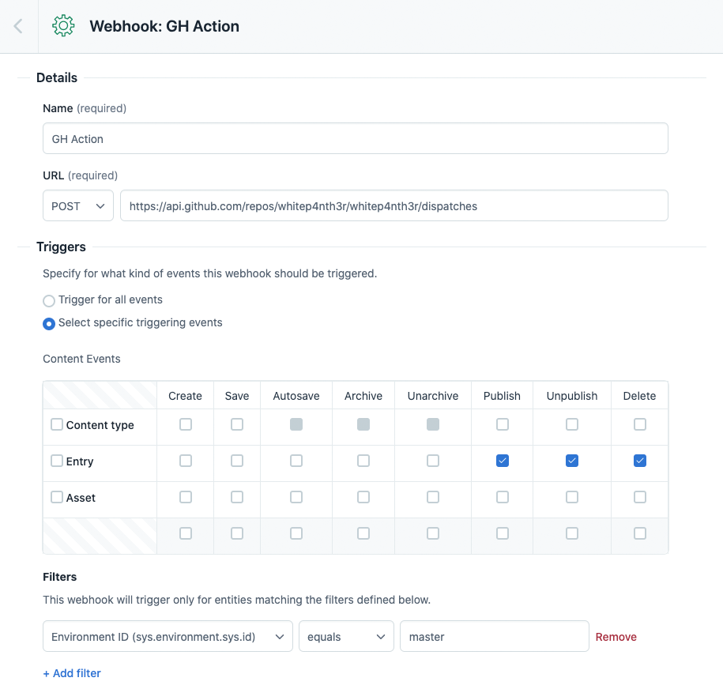Enable the Save trigger for Content type
Screen dimensions: 723x689
point(236,424)
